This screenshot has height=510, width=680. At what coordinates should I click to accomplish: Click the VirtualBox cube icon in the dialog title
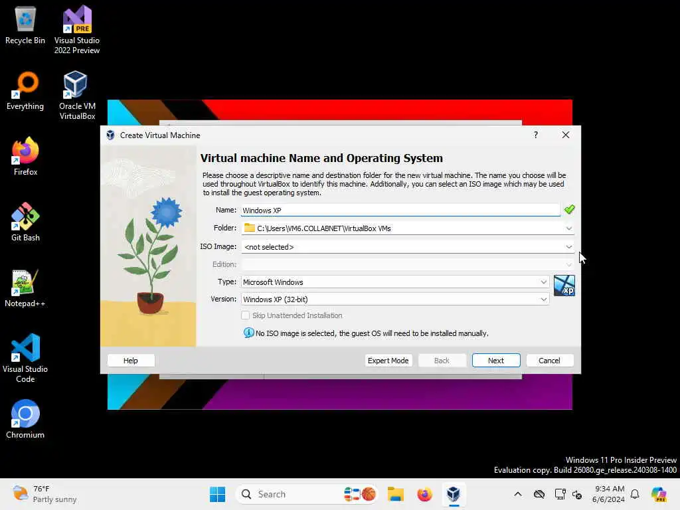tap(111, 135)
